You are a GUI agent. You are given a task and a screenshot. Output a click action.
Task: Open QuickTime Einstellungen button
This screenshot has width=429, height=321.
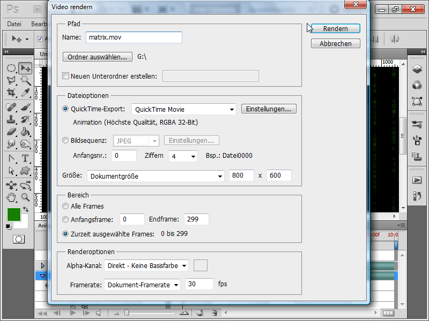pos(269,109)
